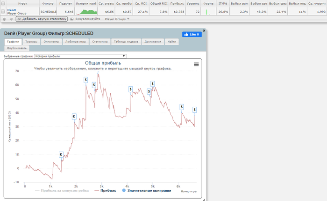This screenshot has height=201, width=327.
Task: Click the Визуализируйте image icon
Action: (x=72, y=19)
